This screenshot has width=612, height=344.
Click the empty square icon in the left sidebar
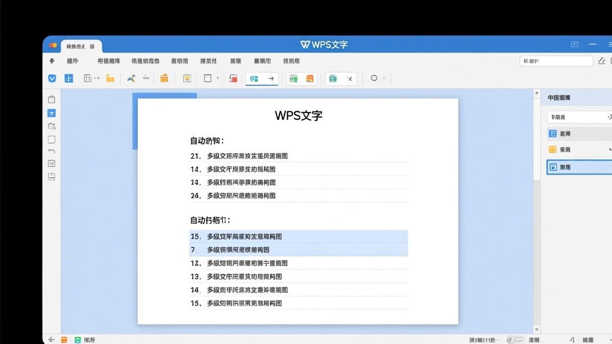coord(51,139)
